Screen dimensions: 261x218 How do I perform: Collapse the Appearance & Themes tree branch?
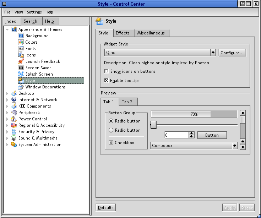point(7,29)
